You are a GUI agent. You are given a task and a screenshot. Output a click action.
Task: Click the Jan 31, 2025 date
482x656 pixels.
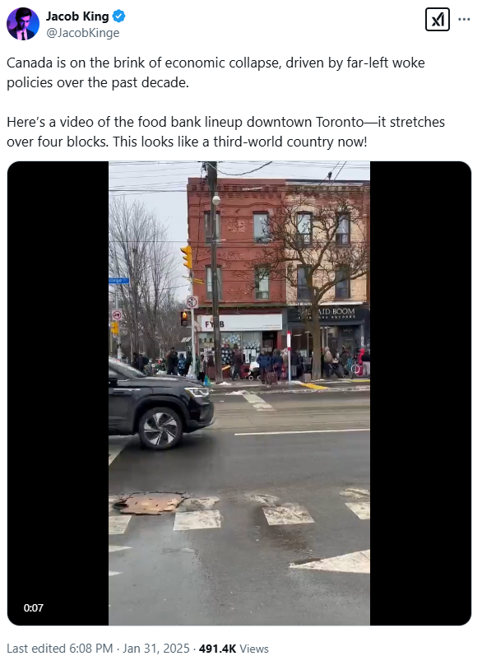(156, 649)
